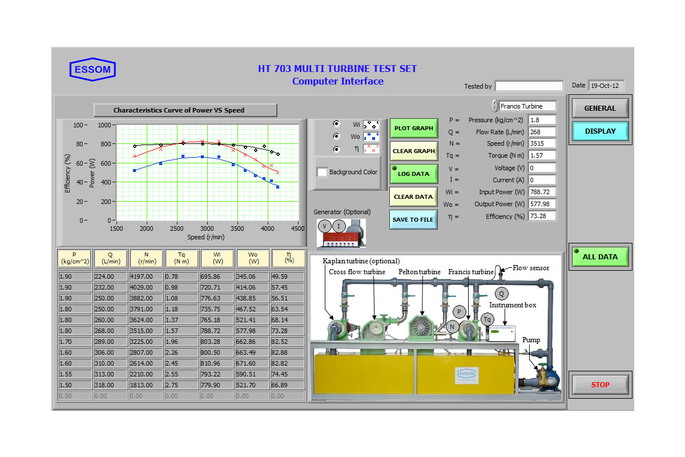This screenshot has width=685, height=457.
Task: Click the Q flow sensor icon near instrument box
Action: pos(502,294)
